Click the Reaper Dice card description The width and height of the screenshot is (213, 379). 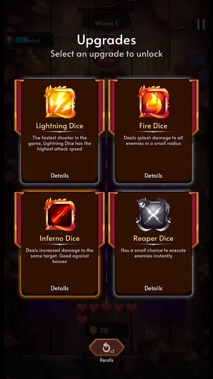click(154, 253)
